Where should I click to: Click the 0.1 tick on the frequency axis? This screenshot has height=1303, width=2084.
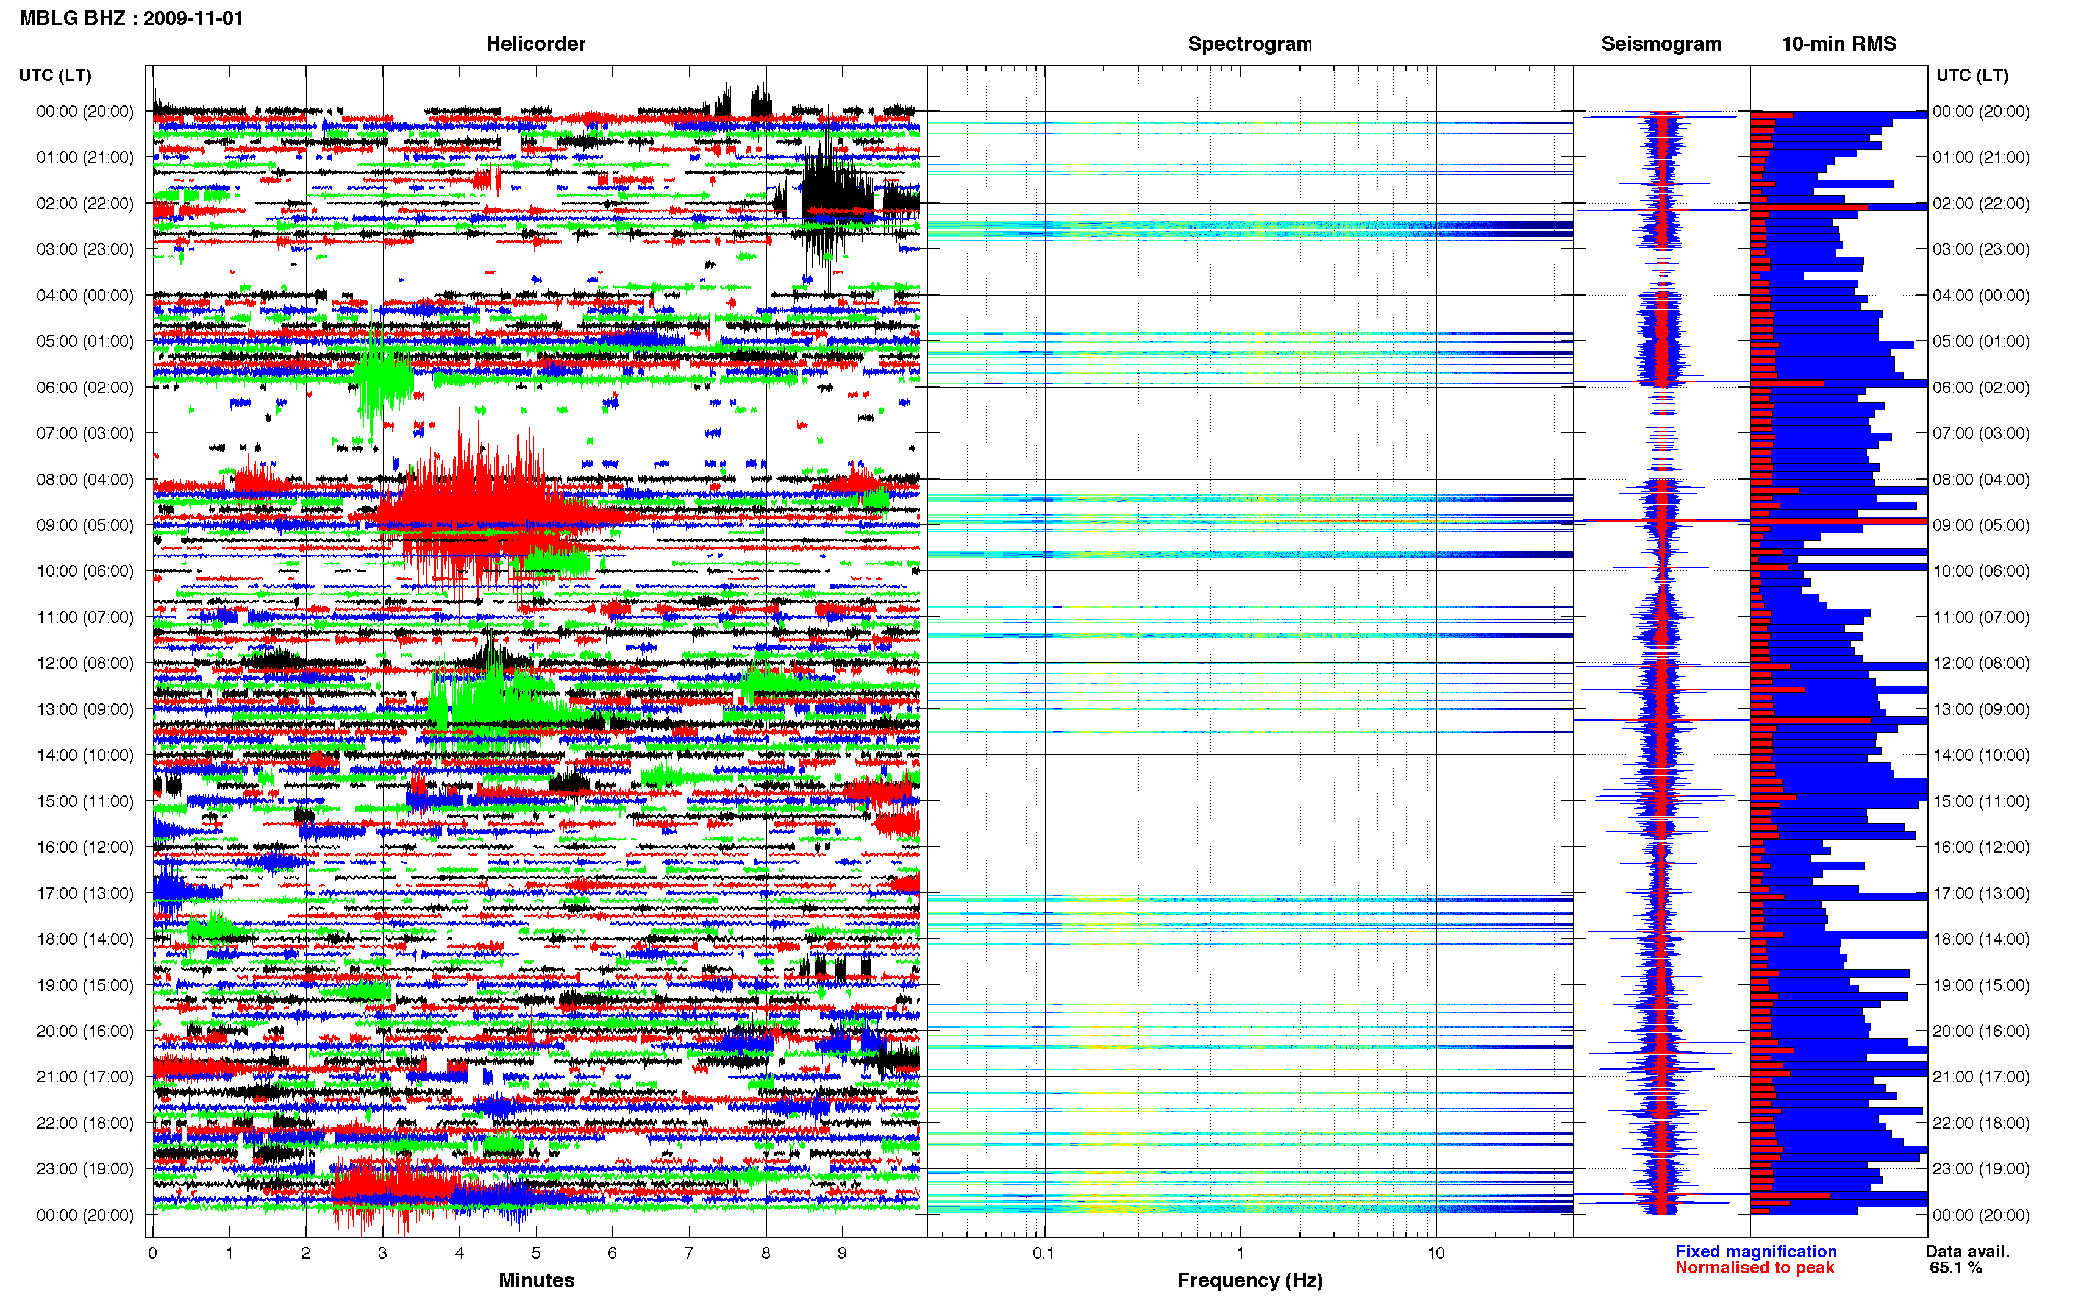point(1044,1253)
